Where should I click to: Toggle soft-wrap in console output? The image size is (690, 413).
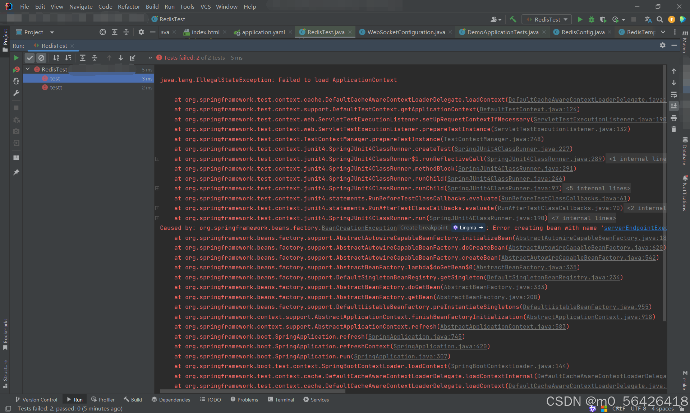[674, 95]
